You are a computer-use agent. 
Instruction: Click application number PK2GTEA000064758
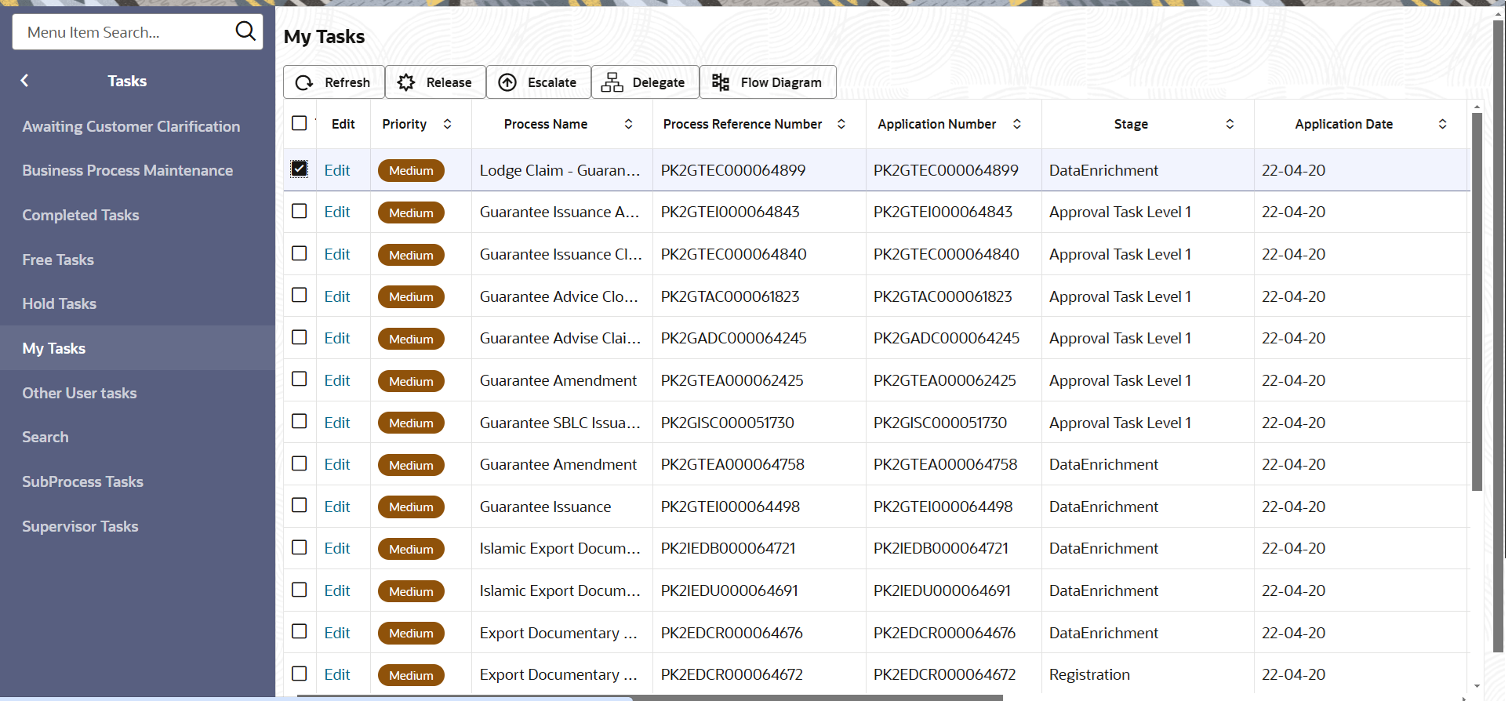(946, 464)
